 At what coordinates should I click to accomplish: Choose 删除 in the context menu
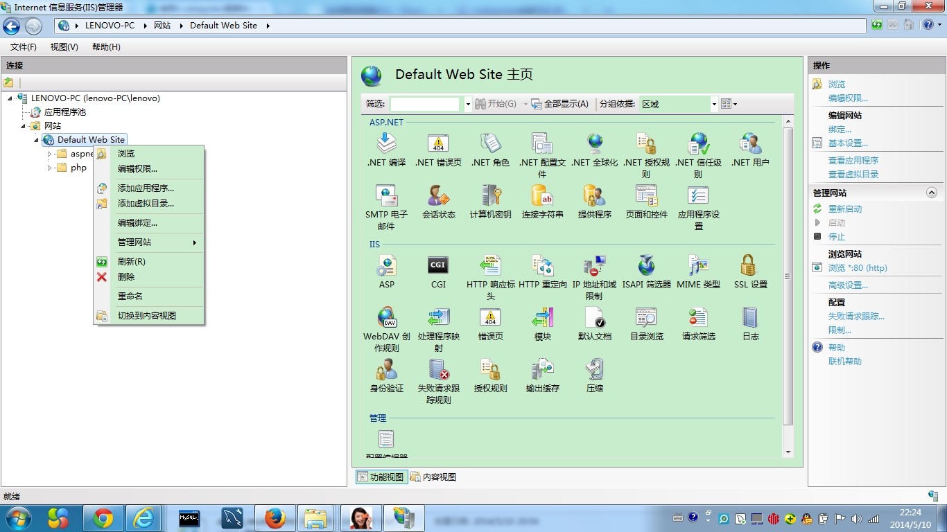(x=148, y=277)
